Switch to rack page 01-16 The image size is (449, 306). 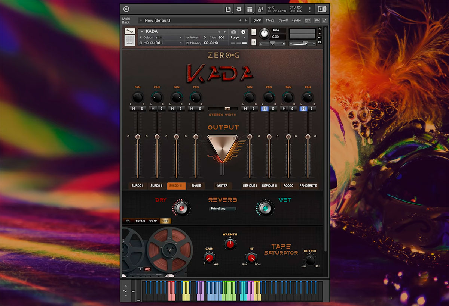[x=257, y=20]
